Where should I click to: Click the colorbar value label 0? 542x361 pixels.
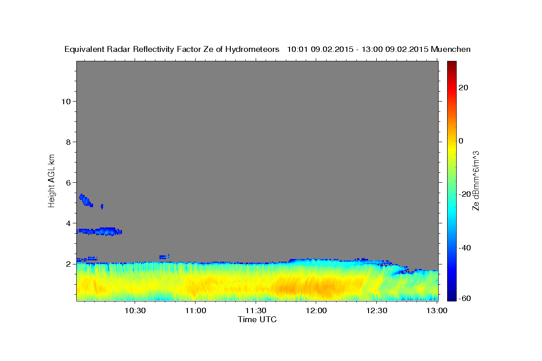coord(461,141)
